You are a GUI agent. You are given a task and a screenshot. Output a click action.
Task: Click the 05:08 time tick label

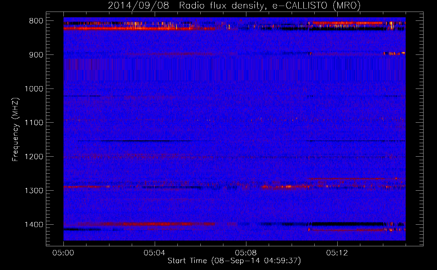246,253
